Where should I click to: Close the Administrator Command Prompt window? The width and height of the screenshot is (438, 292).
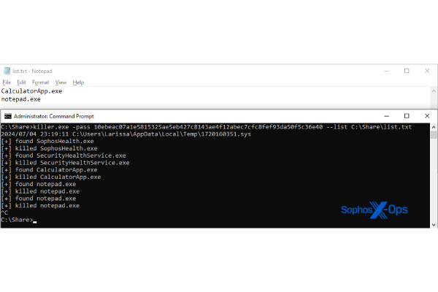click(427, 116)
